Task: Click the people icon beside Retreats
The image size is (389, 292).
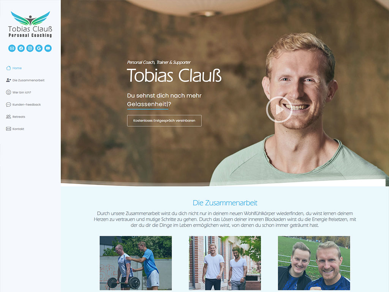Action: [x=8, y=117]
